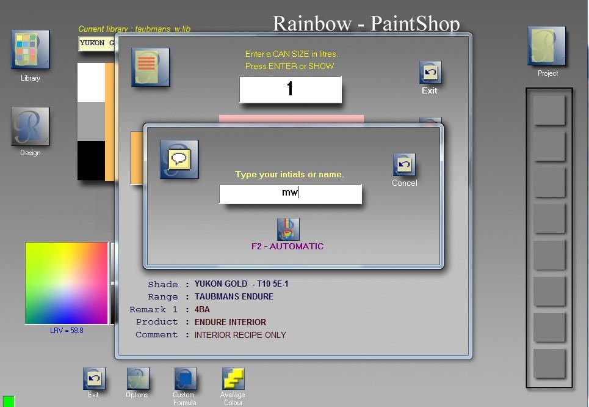Click the F2 - AUTOMATIC rainbow icon
589x407 pixels.
288,229
